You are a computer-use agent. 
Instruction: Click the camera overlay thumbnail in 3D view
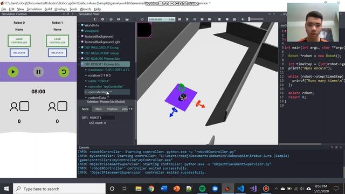click(144, 30)
